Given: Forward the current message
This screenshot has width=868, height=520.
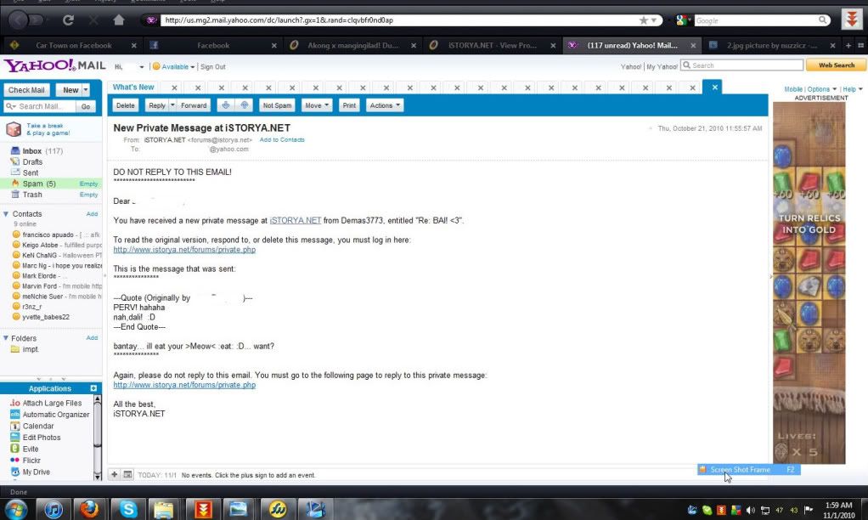Looking at the screenshot, I should (193, 105).
